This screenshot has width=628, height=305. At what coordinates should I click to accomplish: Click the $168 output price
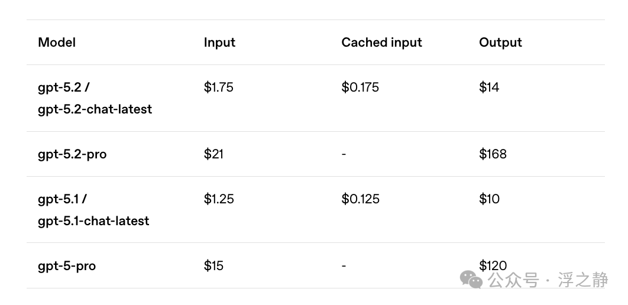click(493, 154)
